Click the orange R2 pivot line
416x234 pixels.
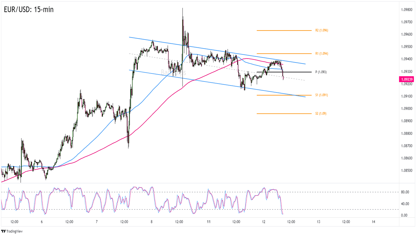(x=284, y=31)
